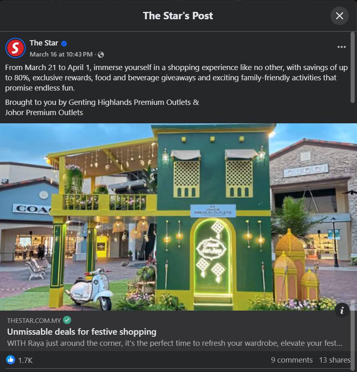Click the THESTAR.COM.MY source domain
Screen dimensions: 357x372
34,320
